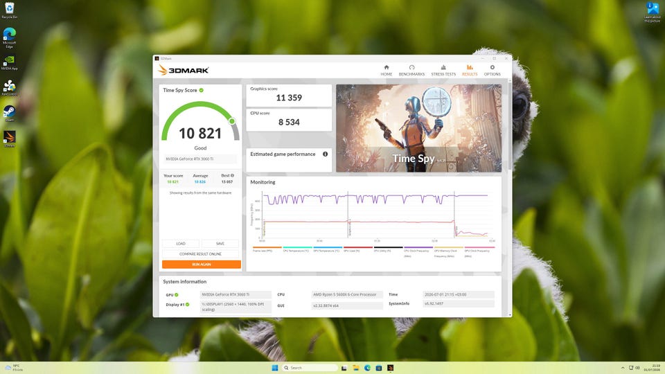Click the Best score value 13 057
This screenshot has width=665, height=374.
[x=227, y=182]
